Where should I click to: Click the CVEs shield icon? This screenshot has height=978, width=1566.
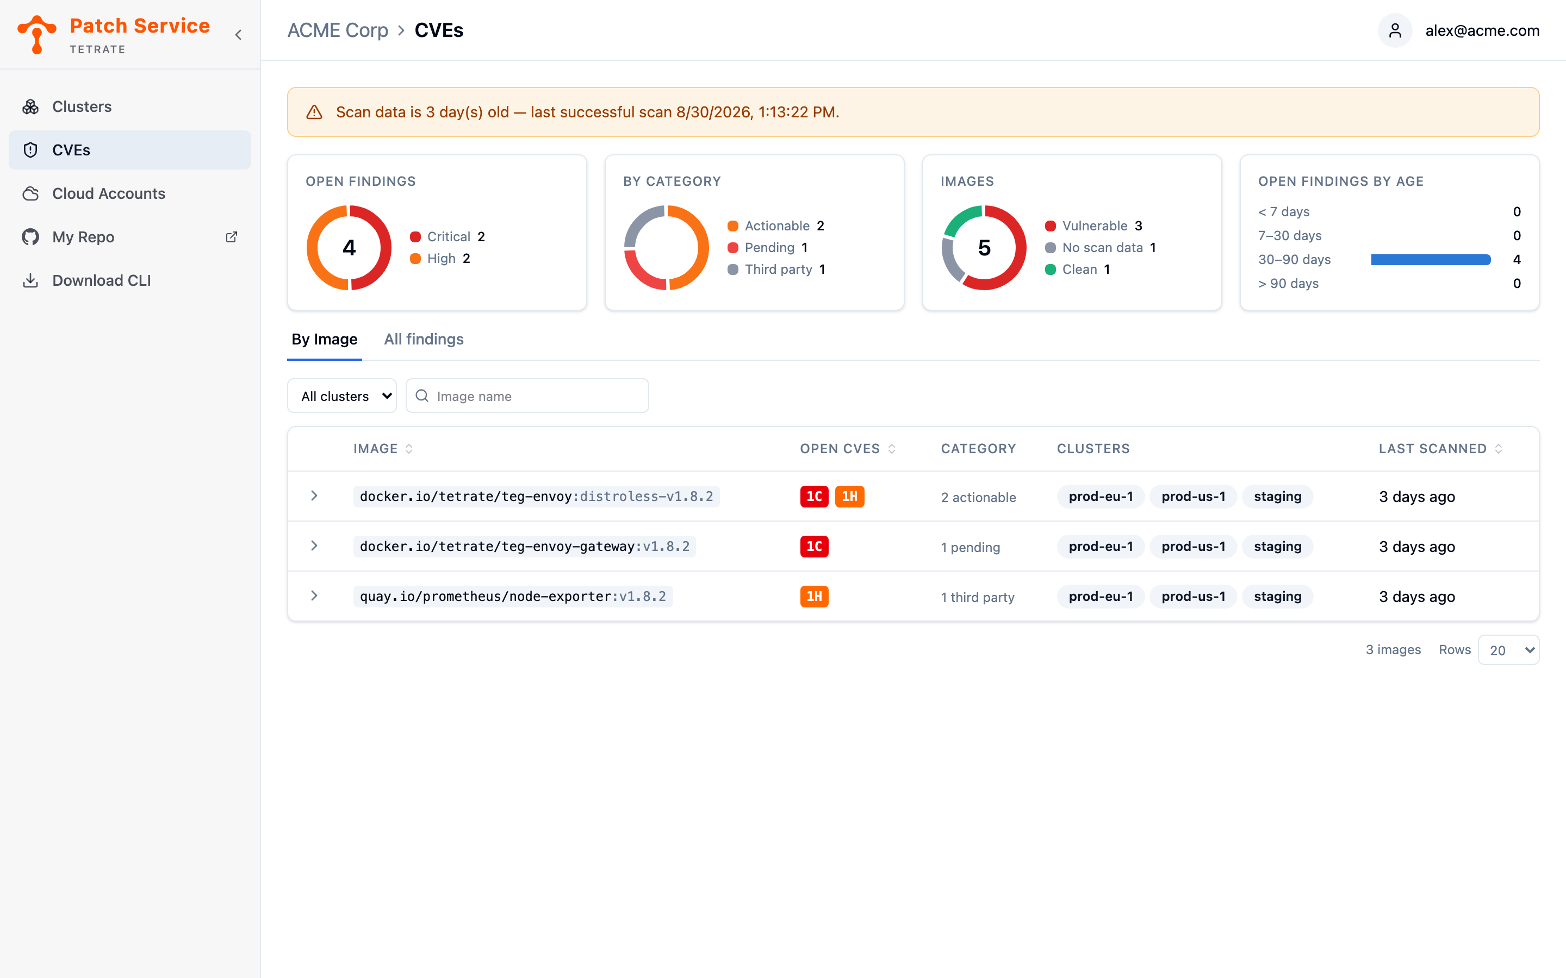[30, 150]
